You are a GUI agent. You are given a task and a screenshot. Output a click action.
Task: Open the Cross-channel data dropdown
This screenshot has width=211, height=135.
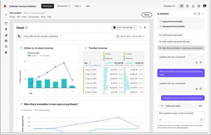[124, 27]
